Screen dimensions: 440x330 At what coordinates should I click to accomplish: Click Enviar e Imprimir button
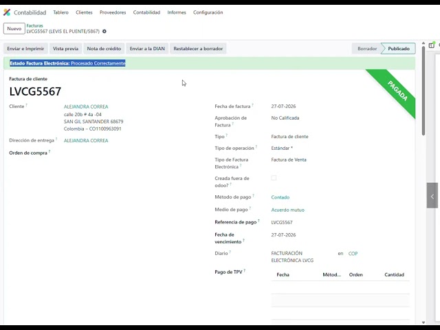(25, 49)
